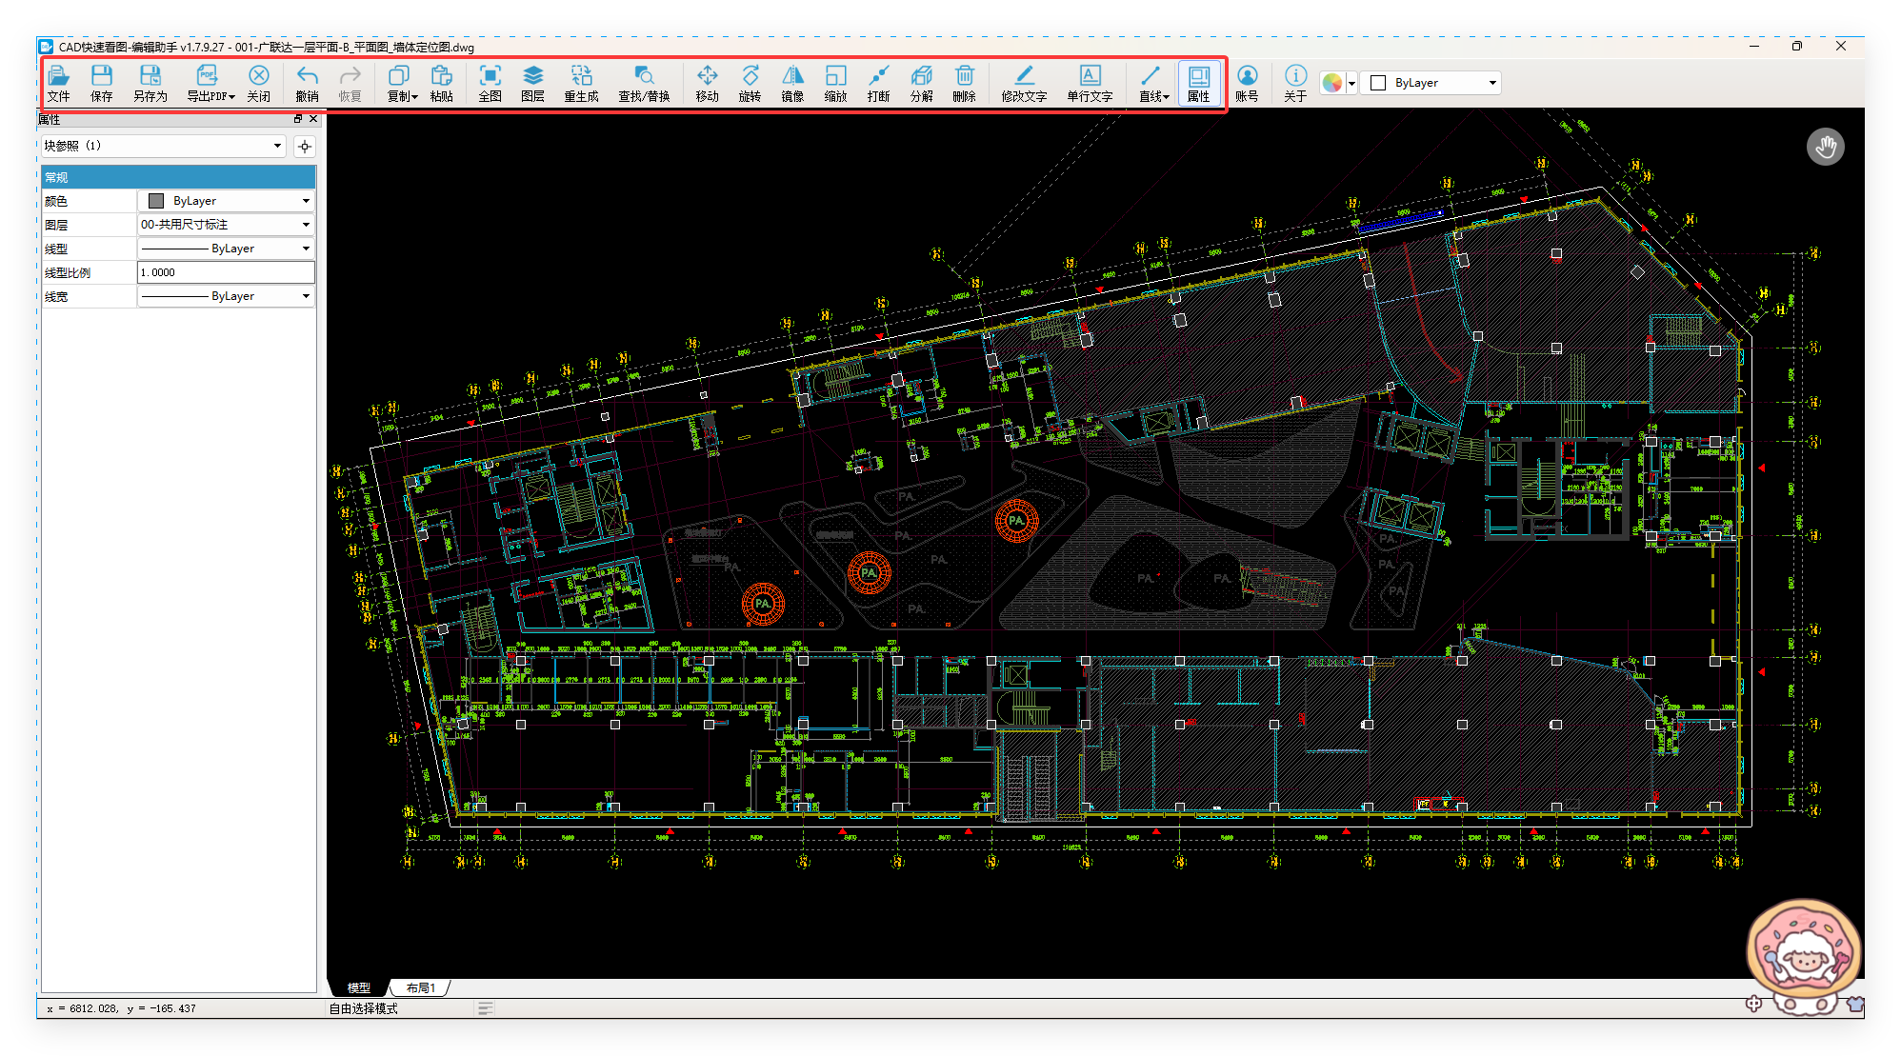1901x1056 pixels.
Task: Zoom to extents with 全图
Action: (x=490, y=83)
